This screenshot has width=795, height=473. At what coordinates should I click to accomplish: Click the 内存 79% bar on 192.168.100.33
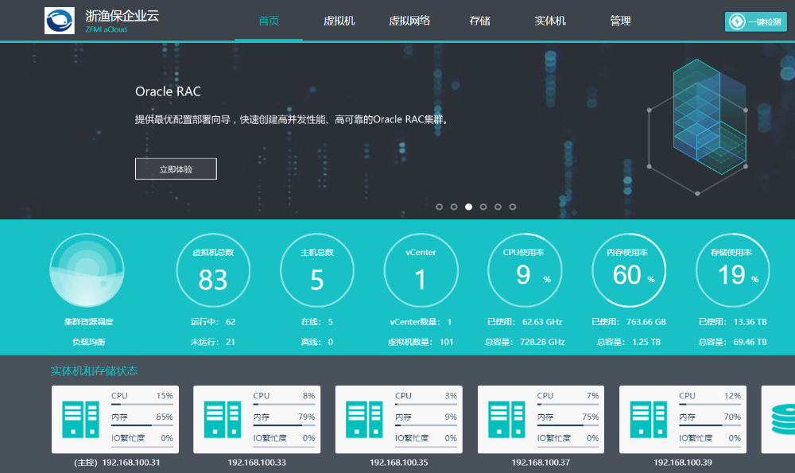pyautogui.click(x=284, y=425)
